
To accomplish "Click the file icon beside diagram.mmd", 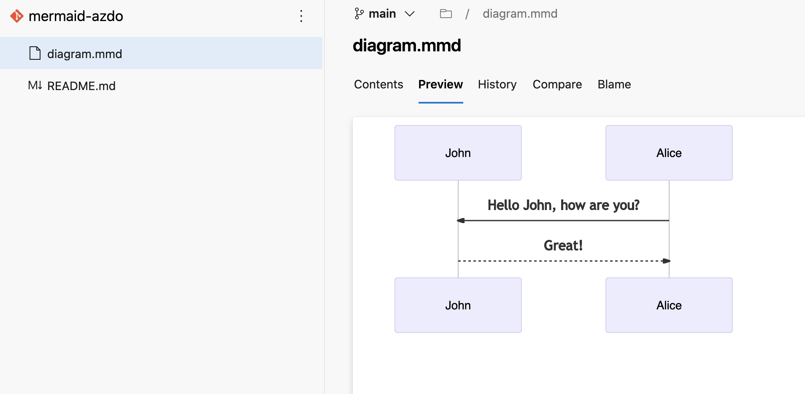I will [35, 53].
